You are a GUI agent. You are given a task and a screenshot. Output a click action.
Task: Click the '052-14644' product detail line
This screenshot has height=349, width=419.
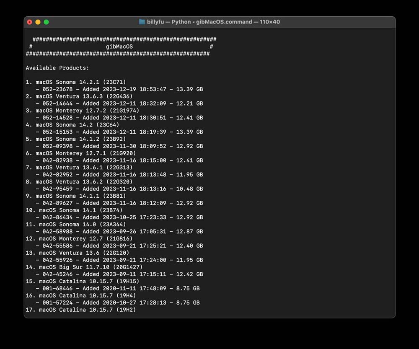tap(119, 103)
